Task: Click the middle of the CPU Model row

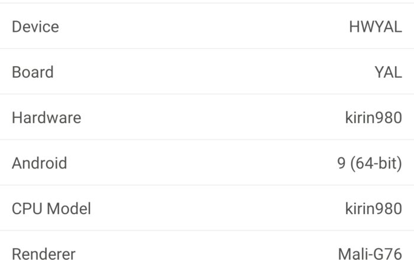Action: 207,208
